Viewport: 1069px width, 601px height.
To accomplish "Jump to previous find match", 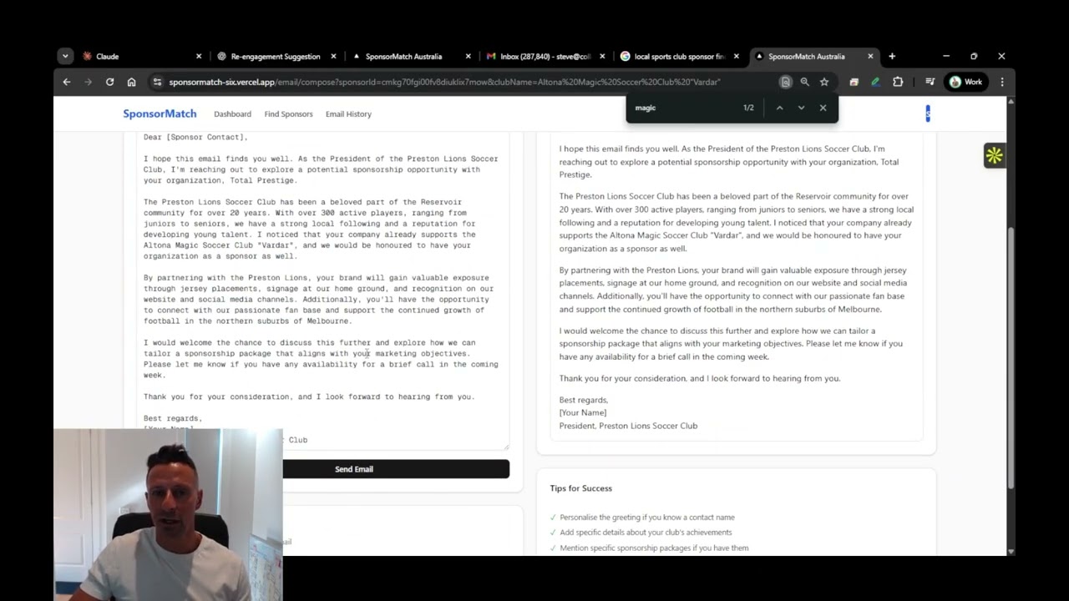I will tap(779, 108).
